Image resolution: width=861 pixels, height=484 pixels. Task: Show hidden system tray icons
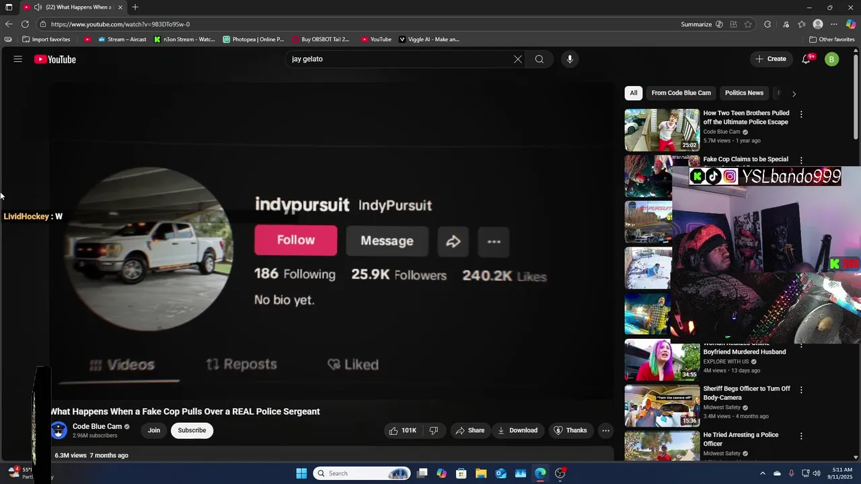click(x=762, y=473)
